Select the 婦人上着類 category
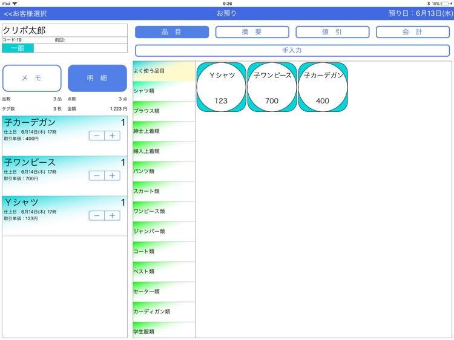 pyautogui.click(x=164, y=151)
